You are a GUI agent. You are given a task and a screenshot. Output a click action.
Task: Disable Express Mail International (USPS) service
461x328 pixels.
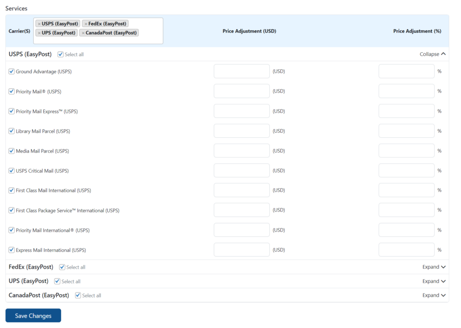[x=11, y=250]
